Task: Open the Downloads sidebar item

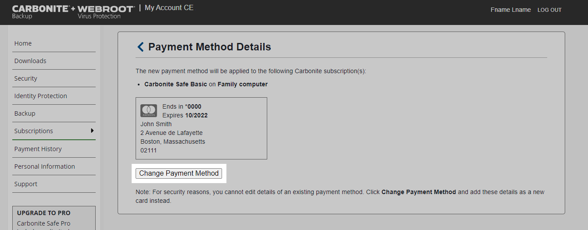Action: point(54,61)
